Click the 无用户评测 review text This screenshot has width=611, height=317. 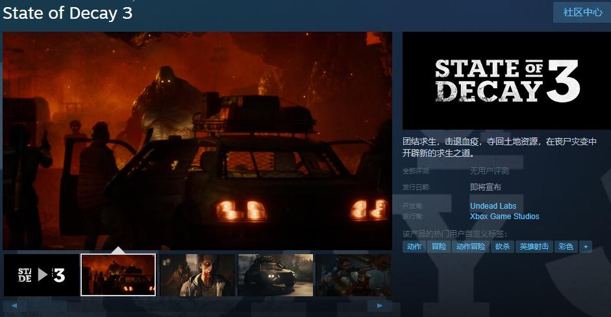click(489, 170)
